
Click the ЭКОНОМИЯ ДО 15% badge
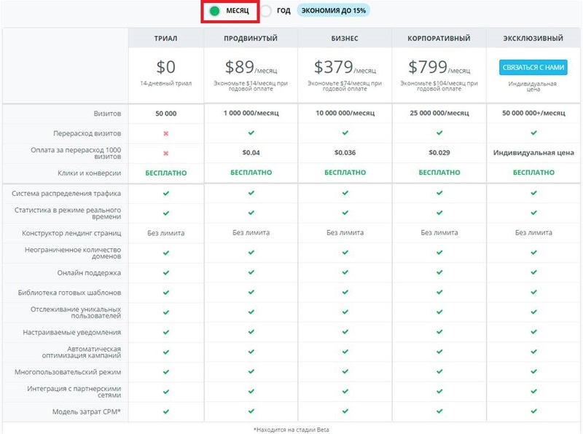(x=333, y=11)
